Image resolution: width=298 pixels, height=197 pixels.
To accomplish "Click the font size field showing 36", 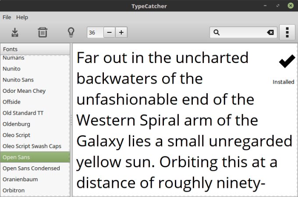I will click(95, 32).
